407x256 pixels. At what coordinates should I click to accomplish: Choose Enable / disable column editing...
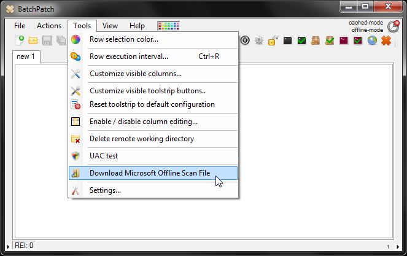point(153,122)
